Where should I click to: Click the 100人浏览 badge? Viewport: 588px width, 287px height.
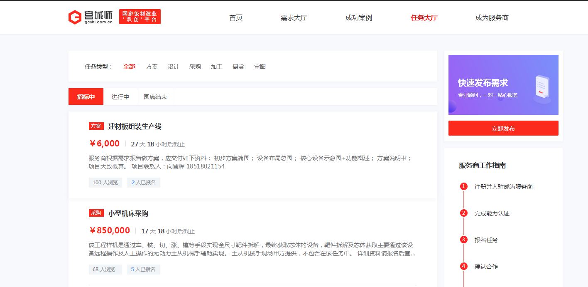point(105,183)
